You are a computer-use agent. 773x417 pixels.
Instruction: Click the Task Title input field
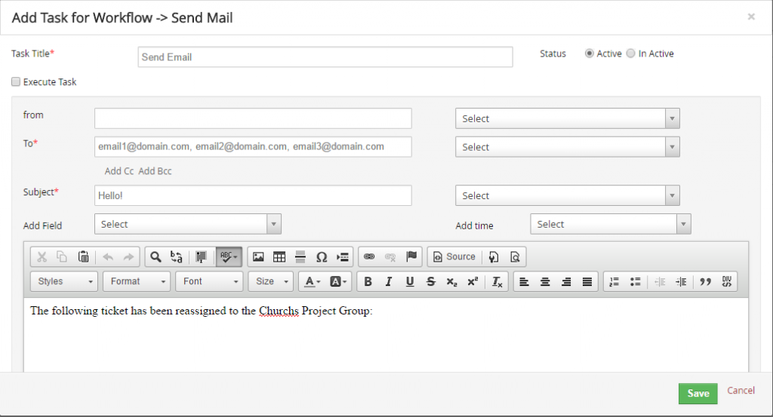325,57
